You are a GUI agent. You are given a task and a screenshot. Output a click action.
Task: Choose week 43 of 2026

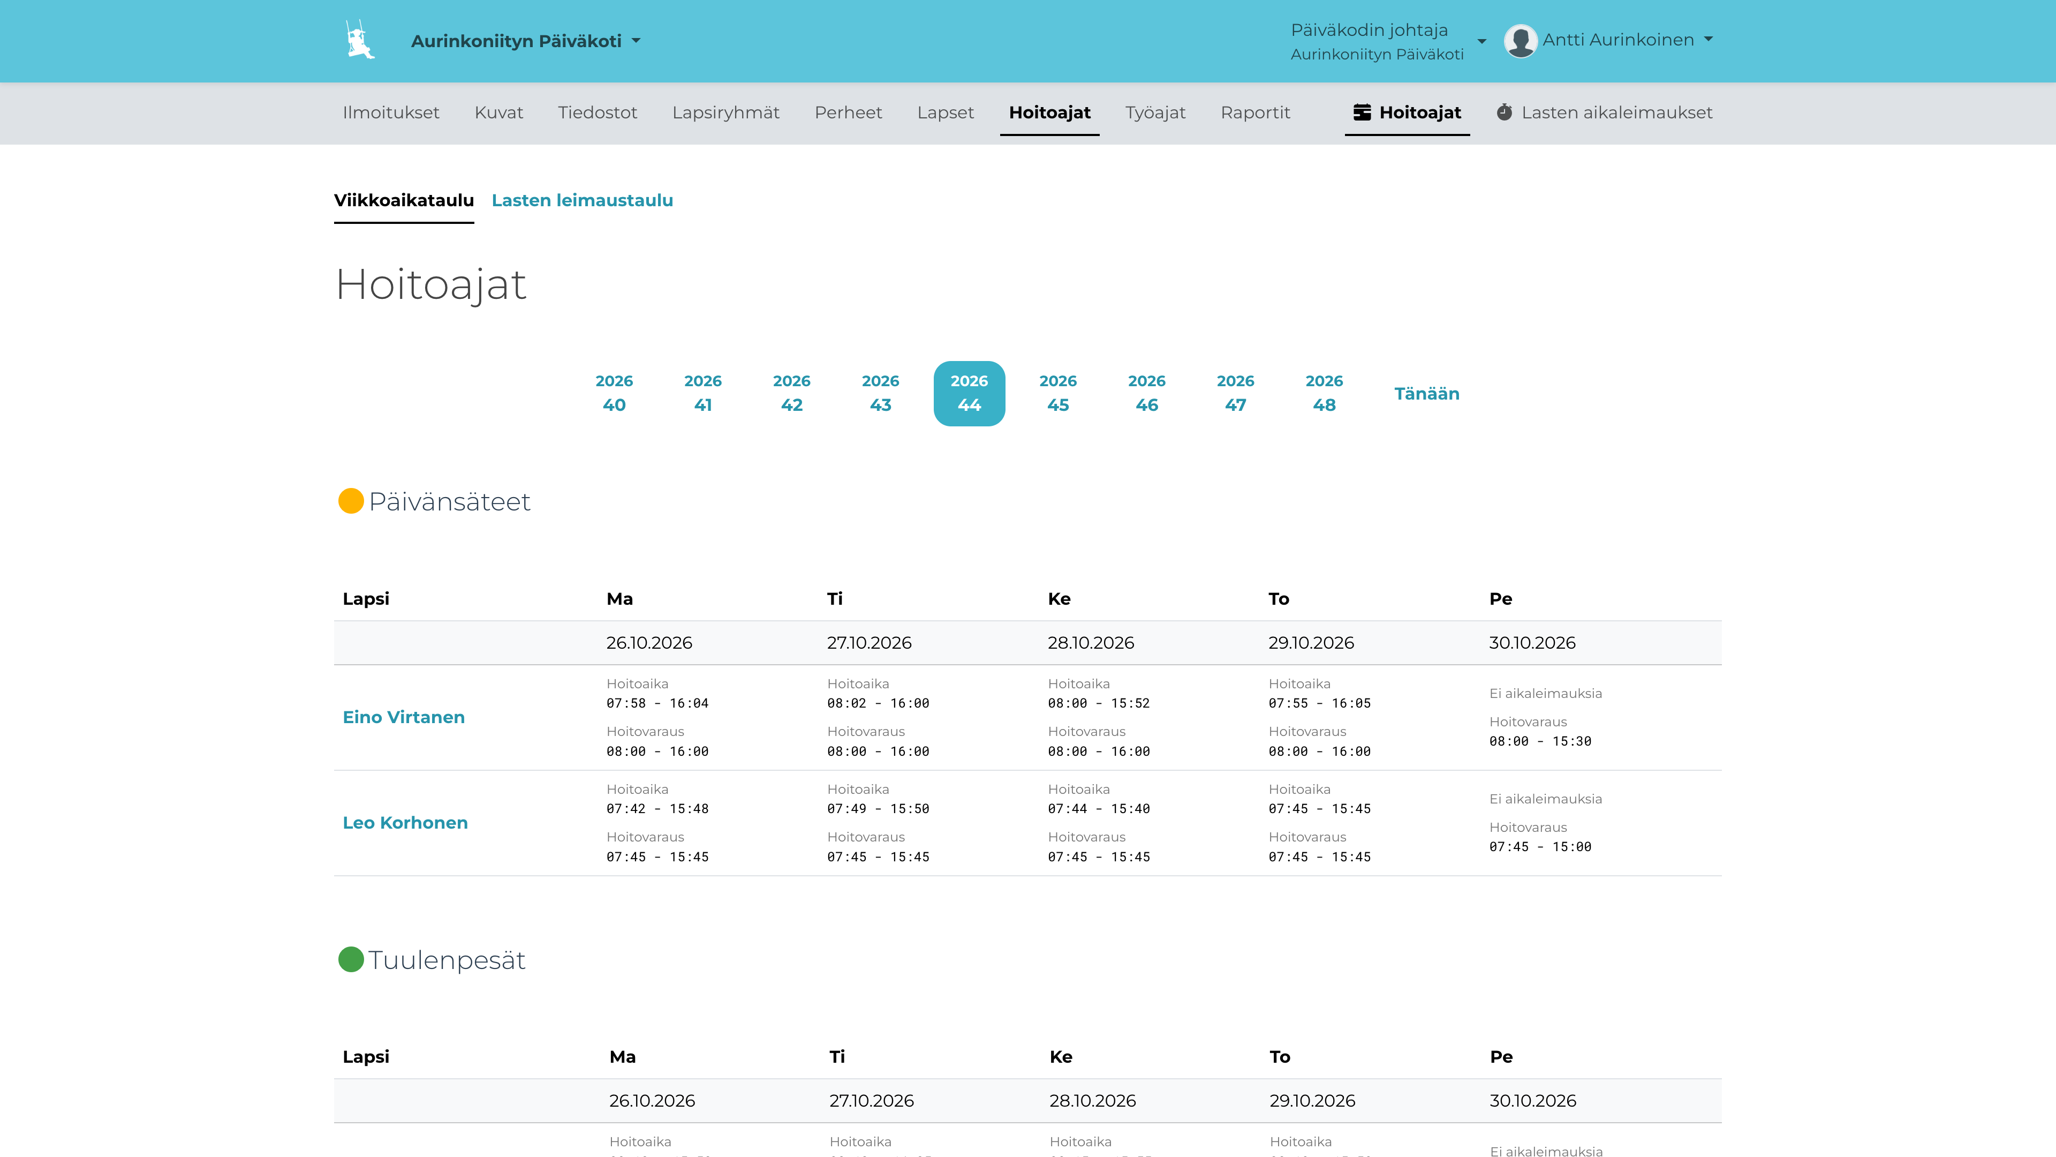880,393
